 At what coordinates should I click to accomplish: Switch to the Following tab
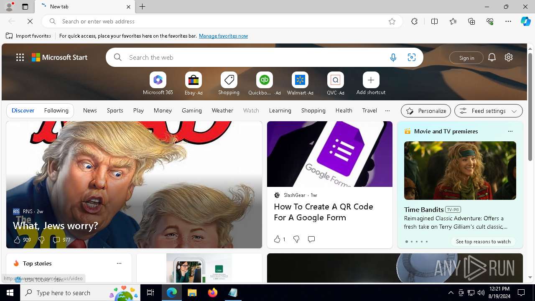(56, 110)
